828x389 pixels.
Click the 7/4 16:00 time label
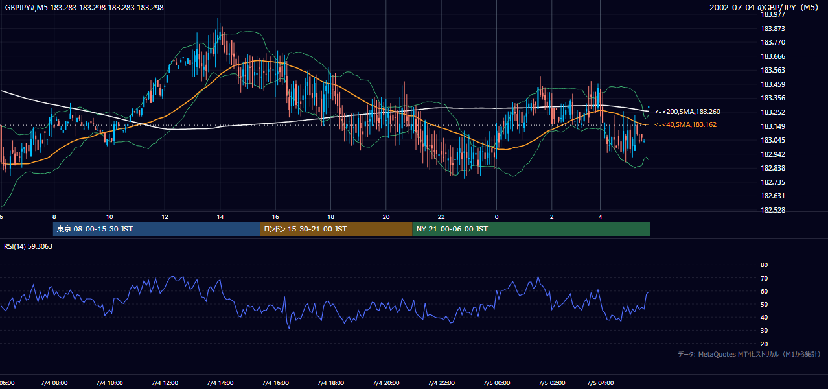(275, 383)
